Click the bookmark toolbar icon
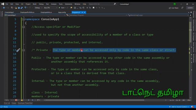The width and height of the screenshot is (196, 110). 93,8
